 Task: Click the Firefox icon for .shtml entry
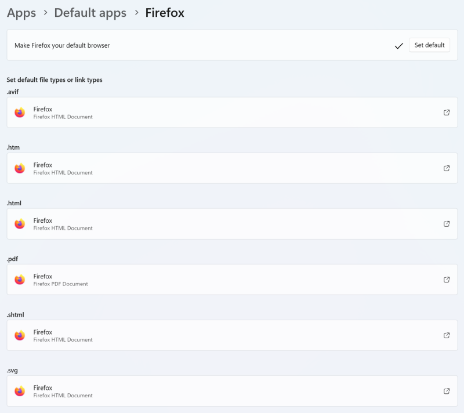coord(20,335)
